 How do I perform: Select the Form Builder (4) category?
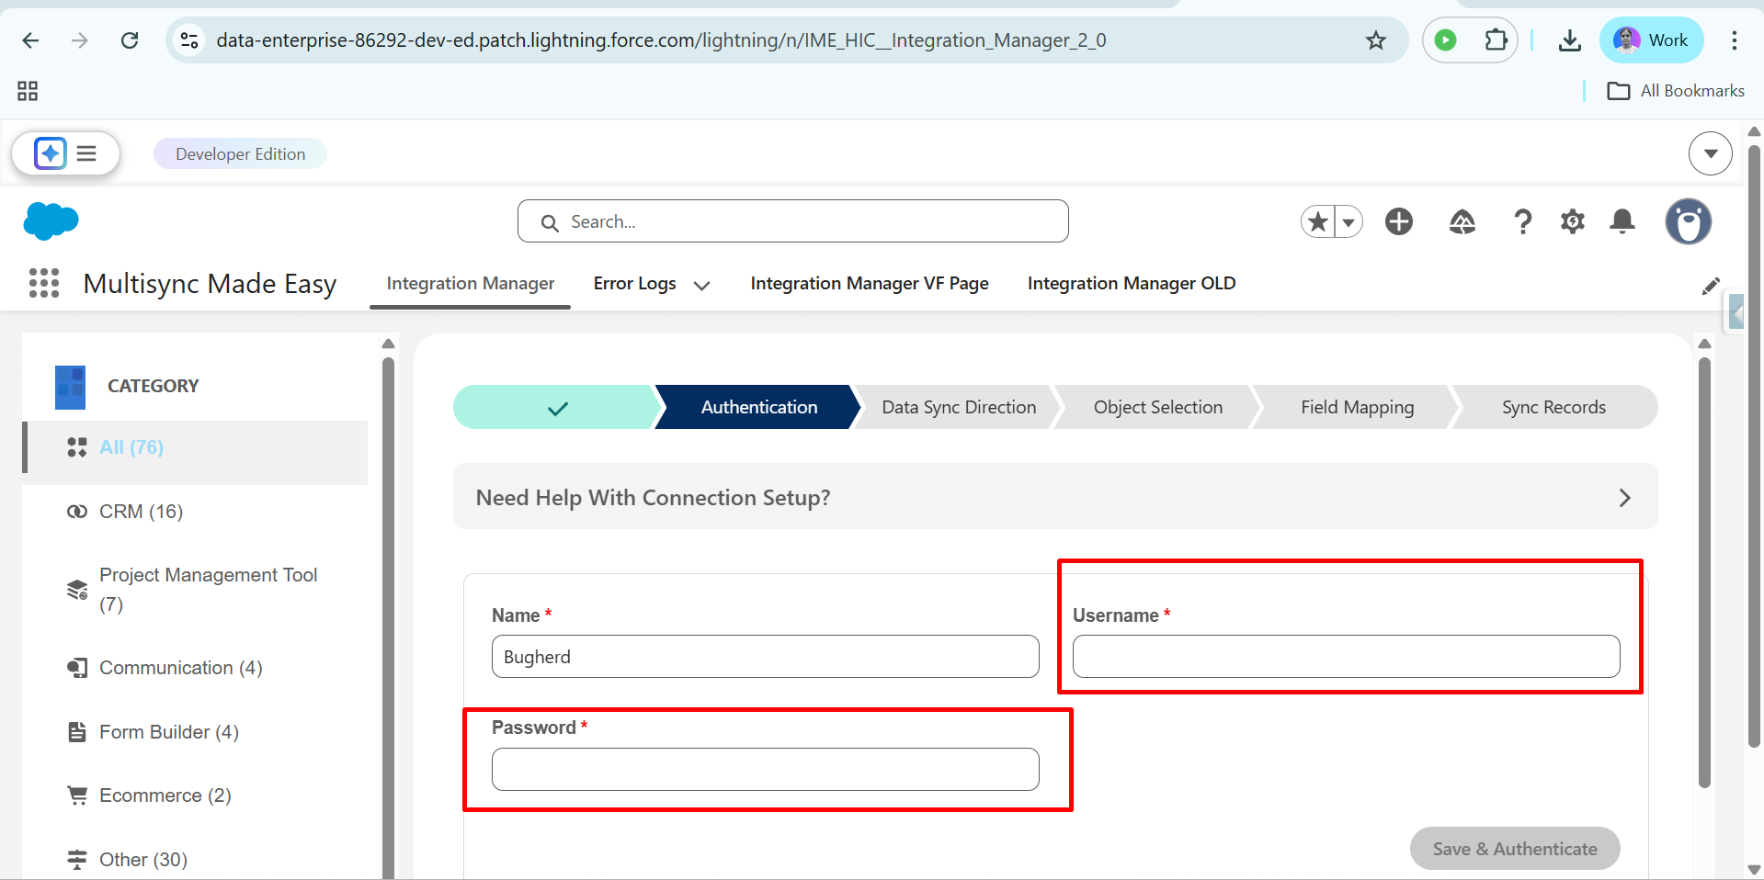click(195, 732)
